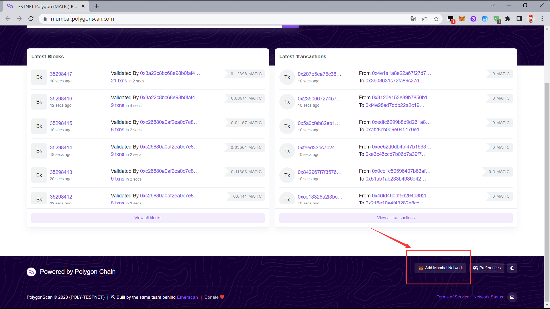
Task: Open the browser extensions puzzle icon
Action: coord(508,19)
